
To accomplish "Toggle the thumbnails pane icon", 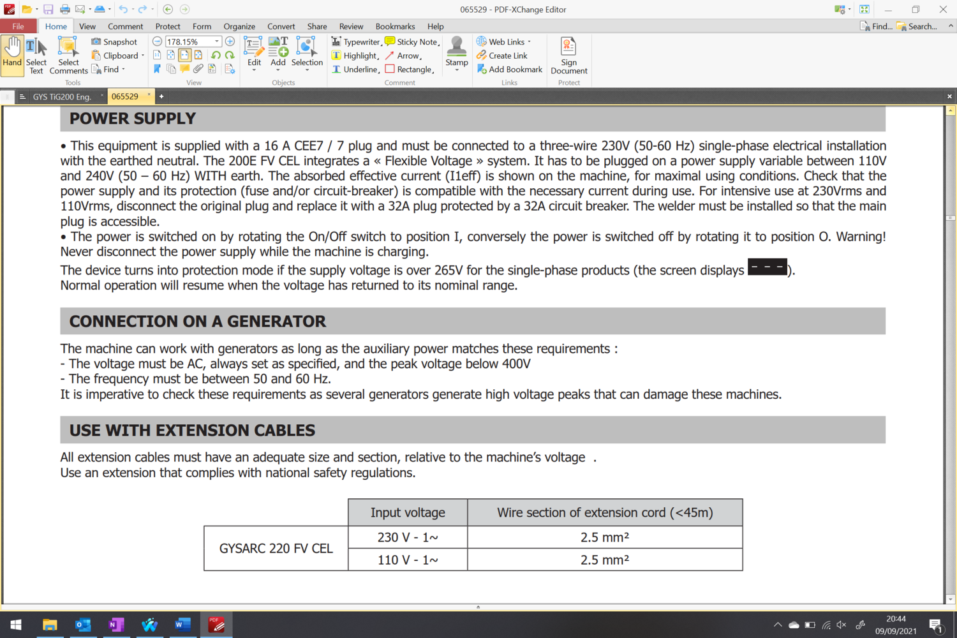I will click(x=171, y=69).
